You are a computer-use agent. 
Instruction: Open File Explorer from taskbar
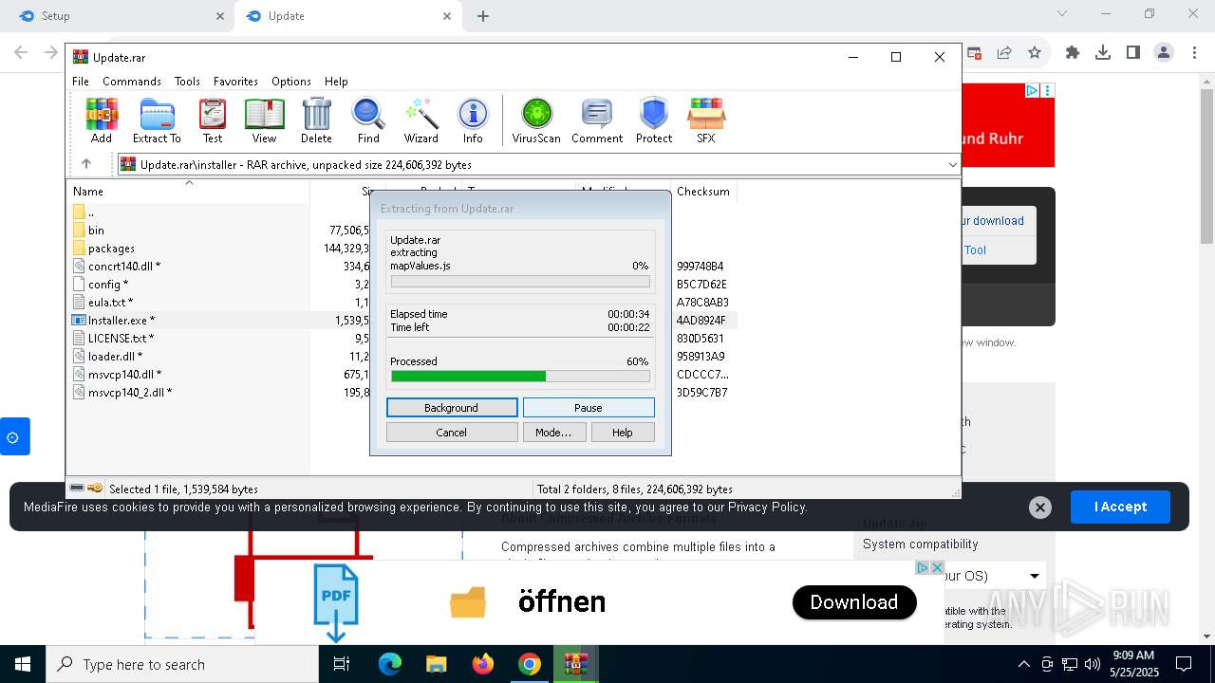coord(437,664)
